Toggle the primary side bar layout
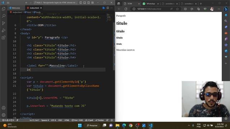The width and height of the screenshot is (230, 129). coord(80,3)
